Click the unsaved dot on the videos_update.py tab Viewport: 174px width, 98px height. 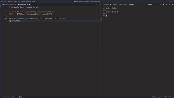15,5
